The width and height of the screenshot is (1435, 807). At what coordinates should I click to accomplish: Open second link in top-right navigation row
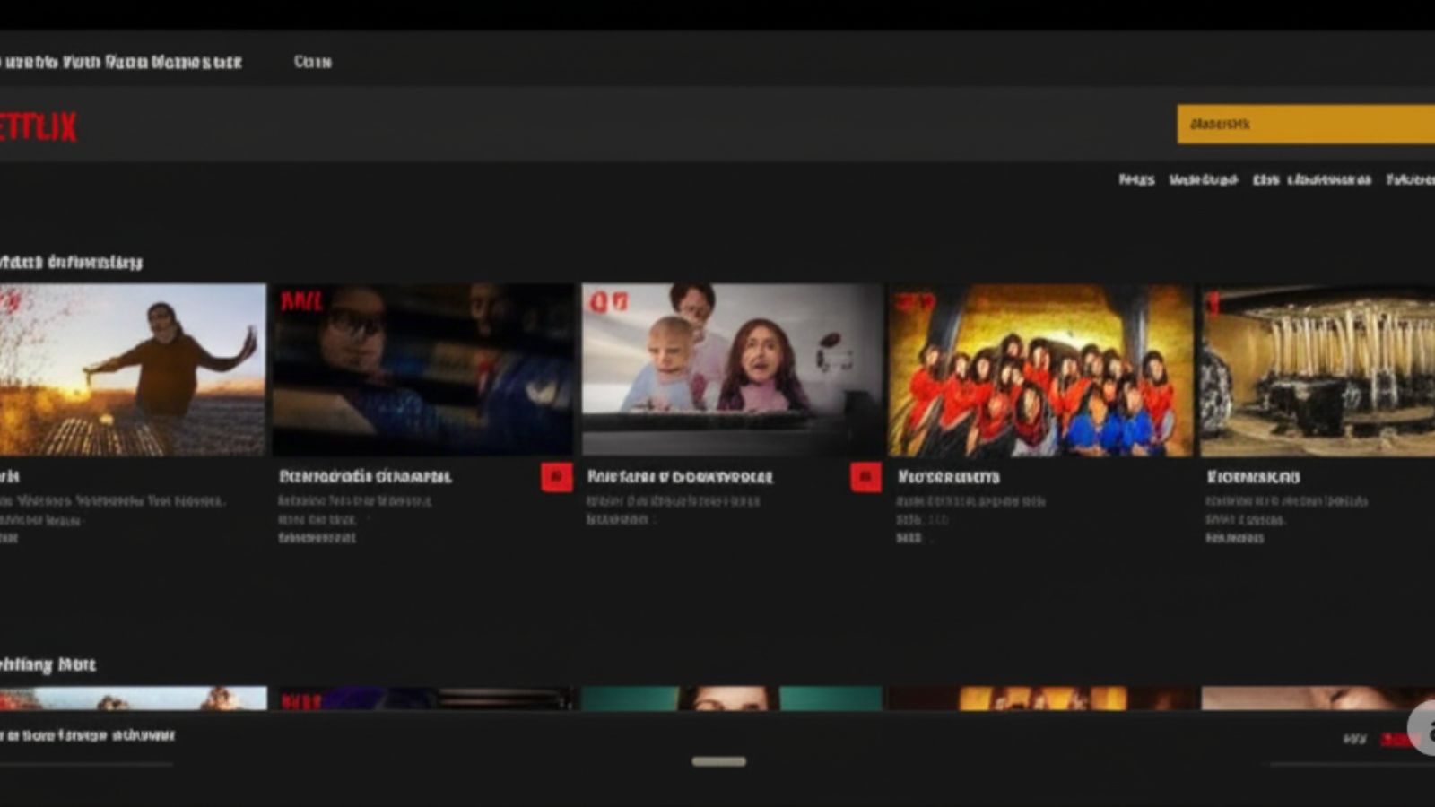1203,180
